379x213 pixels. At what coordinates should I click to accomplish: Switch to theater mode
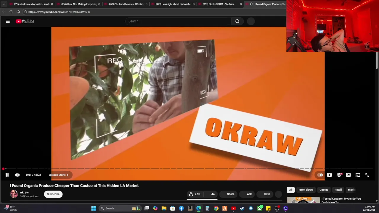pyautogui.click(x=349, y=175)
